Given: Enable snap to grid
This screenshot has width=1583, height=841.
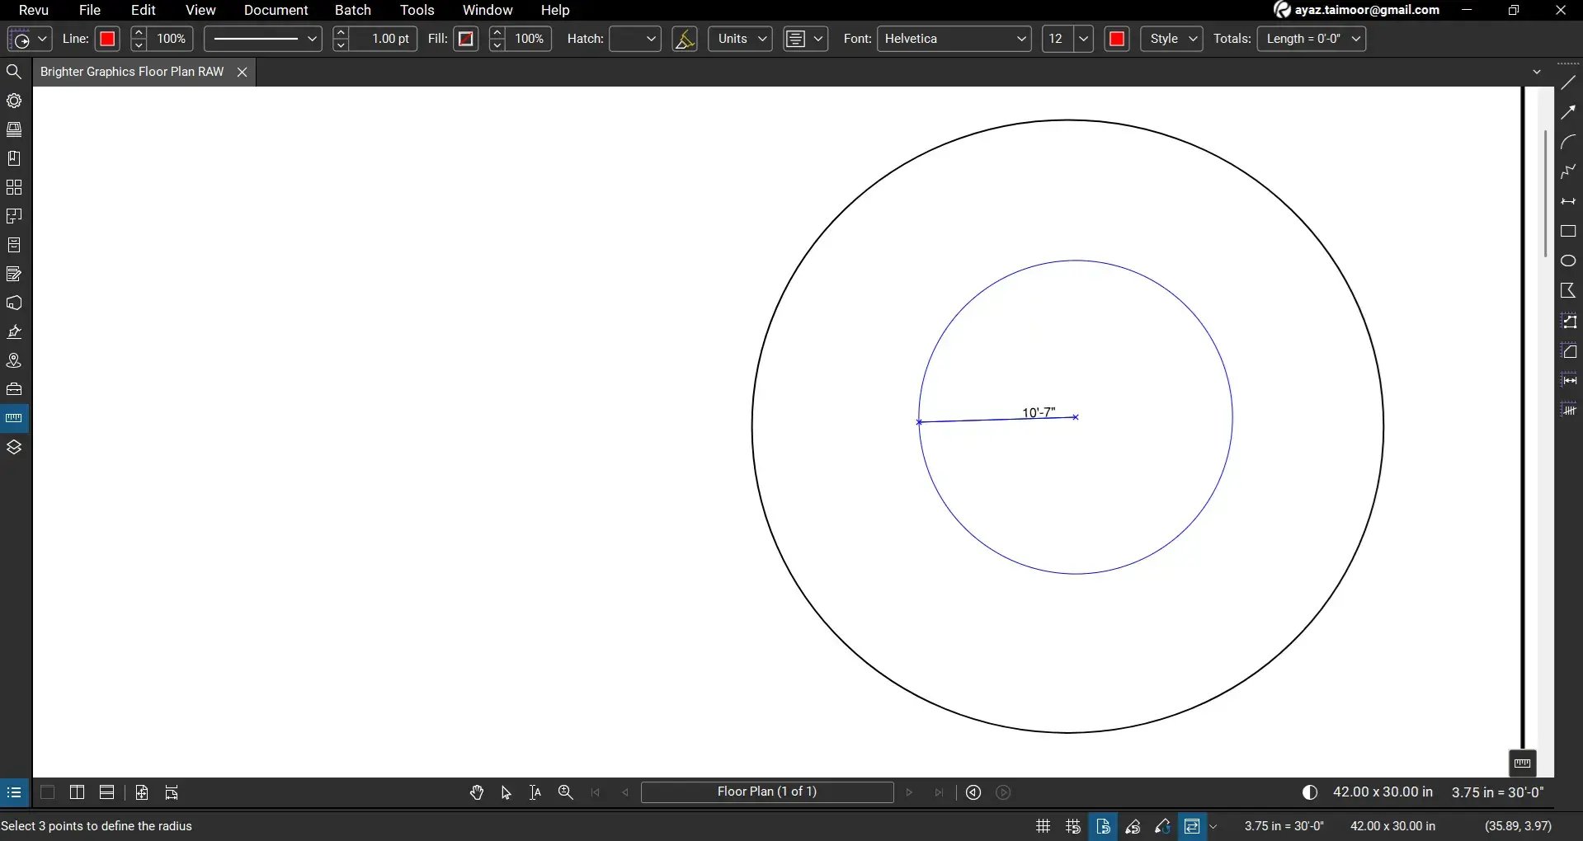Looking at the screenshot, I should 1072,826.
